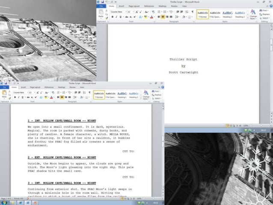Open Courier New font dropdown in title-page window
The image size is (273, 205).
(126, 12)
